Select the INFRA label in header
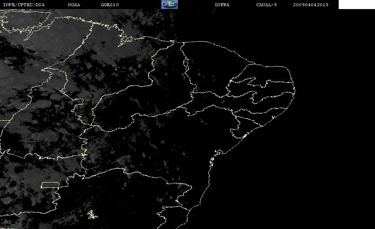Screen dimensions: 375x229 222,5
